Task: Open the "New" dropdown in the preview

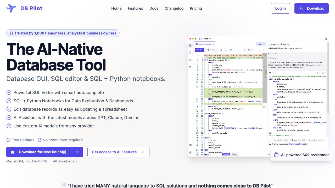Action: click(261, 44)
